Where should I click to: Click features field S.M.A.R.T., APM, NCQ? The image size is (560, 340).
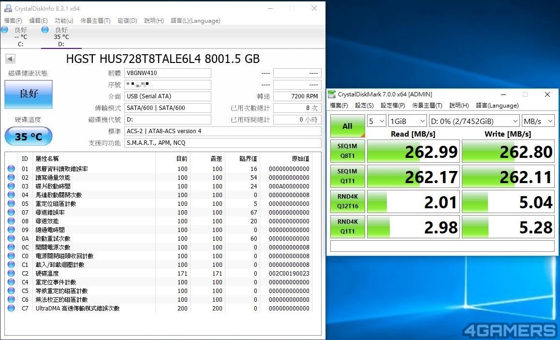[x=222, y=143]
